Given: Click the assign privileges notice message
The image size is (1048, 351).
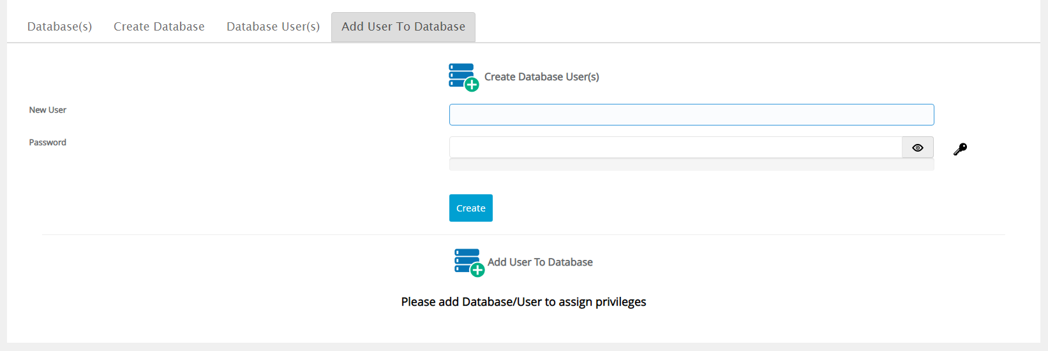Looking at the screenshot, I should point(523,302).
